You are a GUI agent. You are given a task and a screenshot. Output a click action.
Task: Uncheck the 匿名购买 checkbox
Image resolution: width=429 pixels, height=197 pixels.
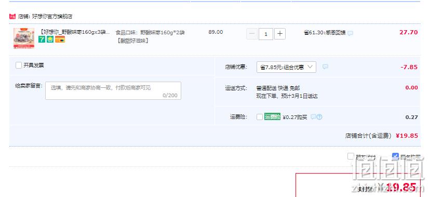(395, 156)
